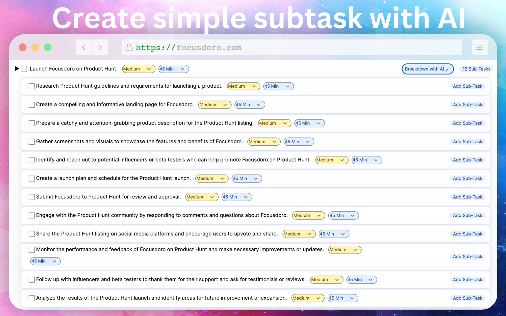Click Add Sub-Task for Gather screenshots task
The width and height of the screenshot is (506, 316).
coord(467,142)
